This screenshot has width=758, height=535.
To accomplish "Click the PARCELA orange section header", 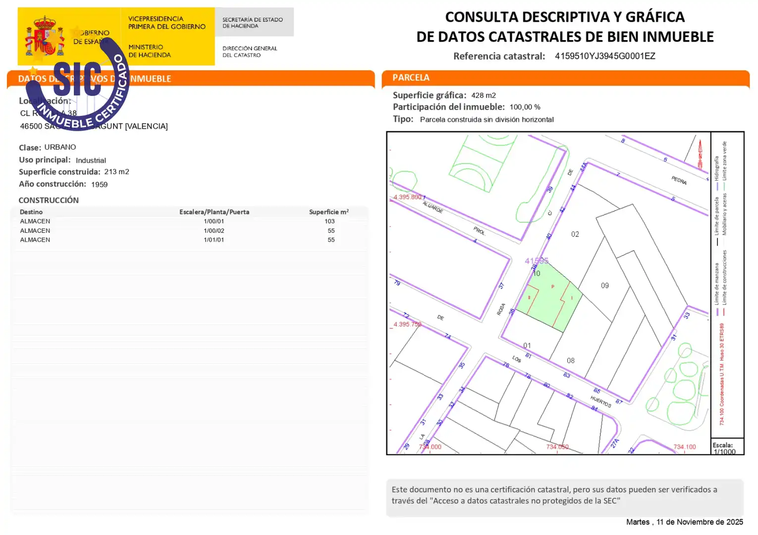I will [x=565, y=78].
